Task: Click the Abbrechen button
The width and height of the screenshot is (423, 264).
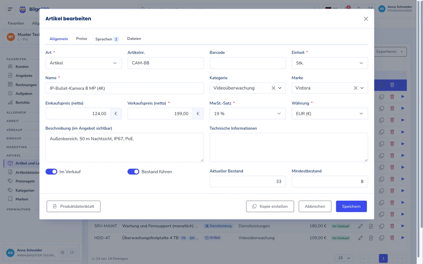Action: point(315,206)
